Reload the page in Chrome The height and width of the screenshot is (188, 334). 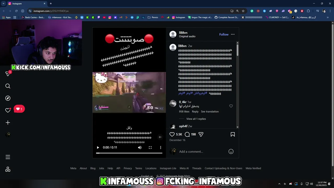pyautogui.click(x=16, y=11)
